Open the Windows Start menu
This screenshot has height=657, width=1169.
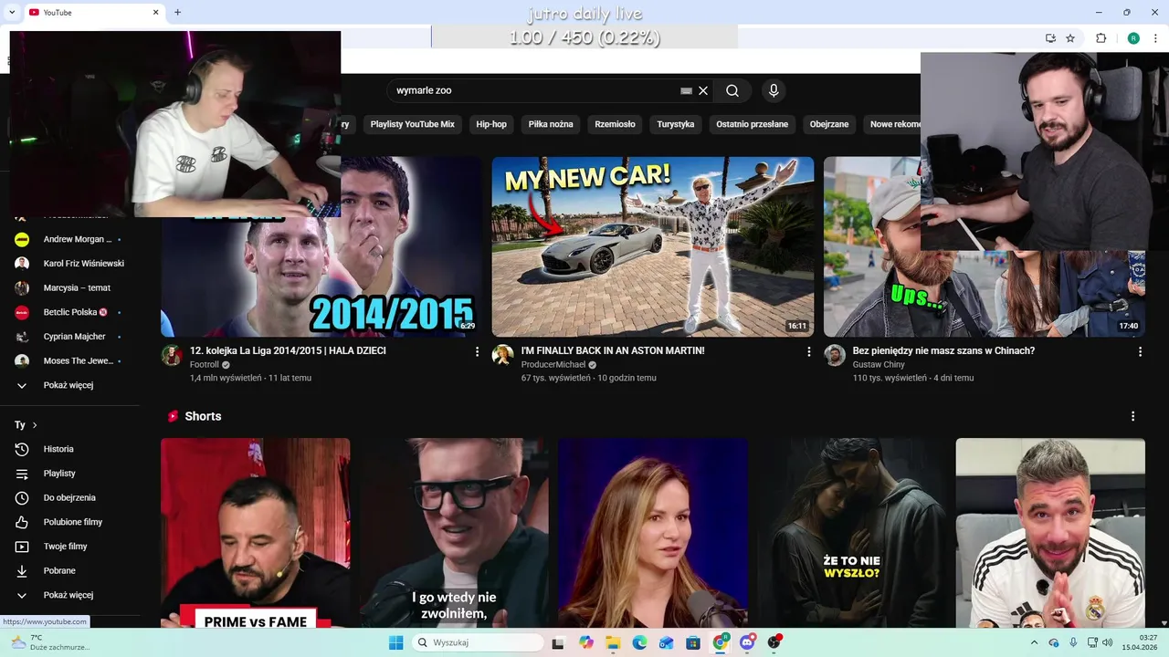coord(395,642)
